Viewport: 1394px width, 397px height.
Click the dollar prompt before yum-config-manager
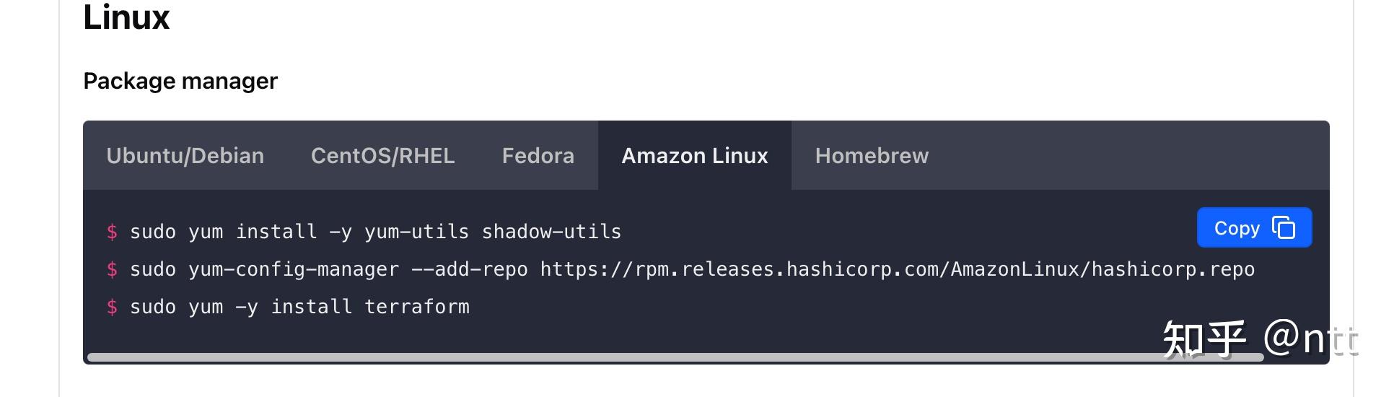click(112, 269)
